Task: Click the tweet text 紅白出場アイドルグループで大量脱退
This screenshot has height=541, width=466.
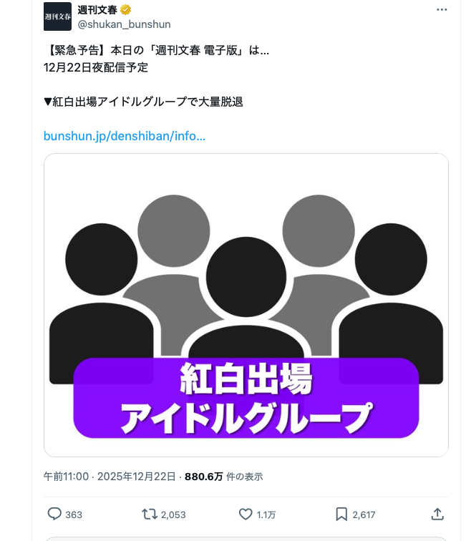Action: pyautogui.click(x=147, y=102)
